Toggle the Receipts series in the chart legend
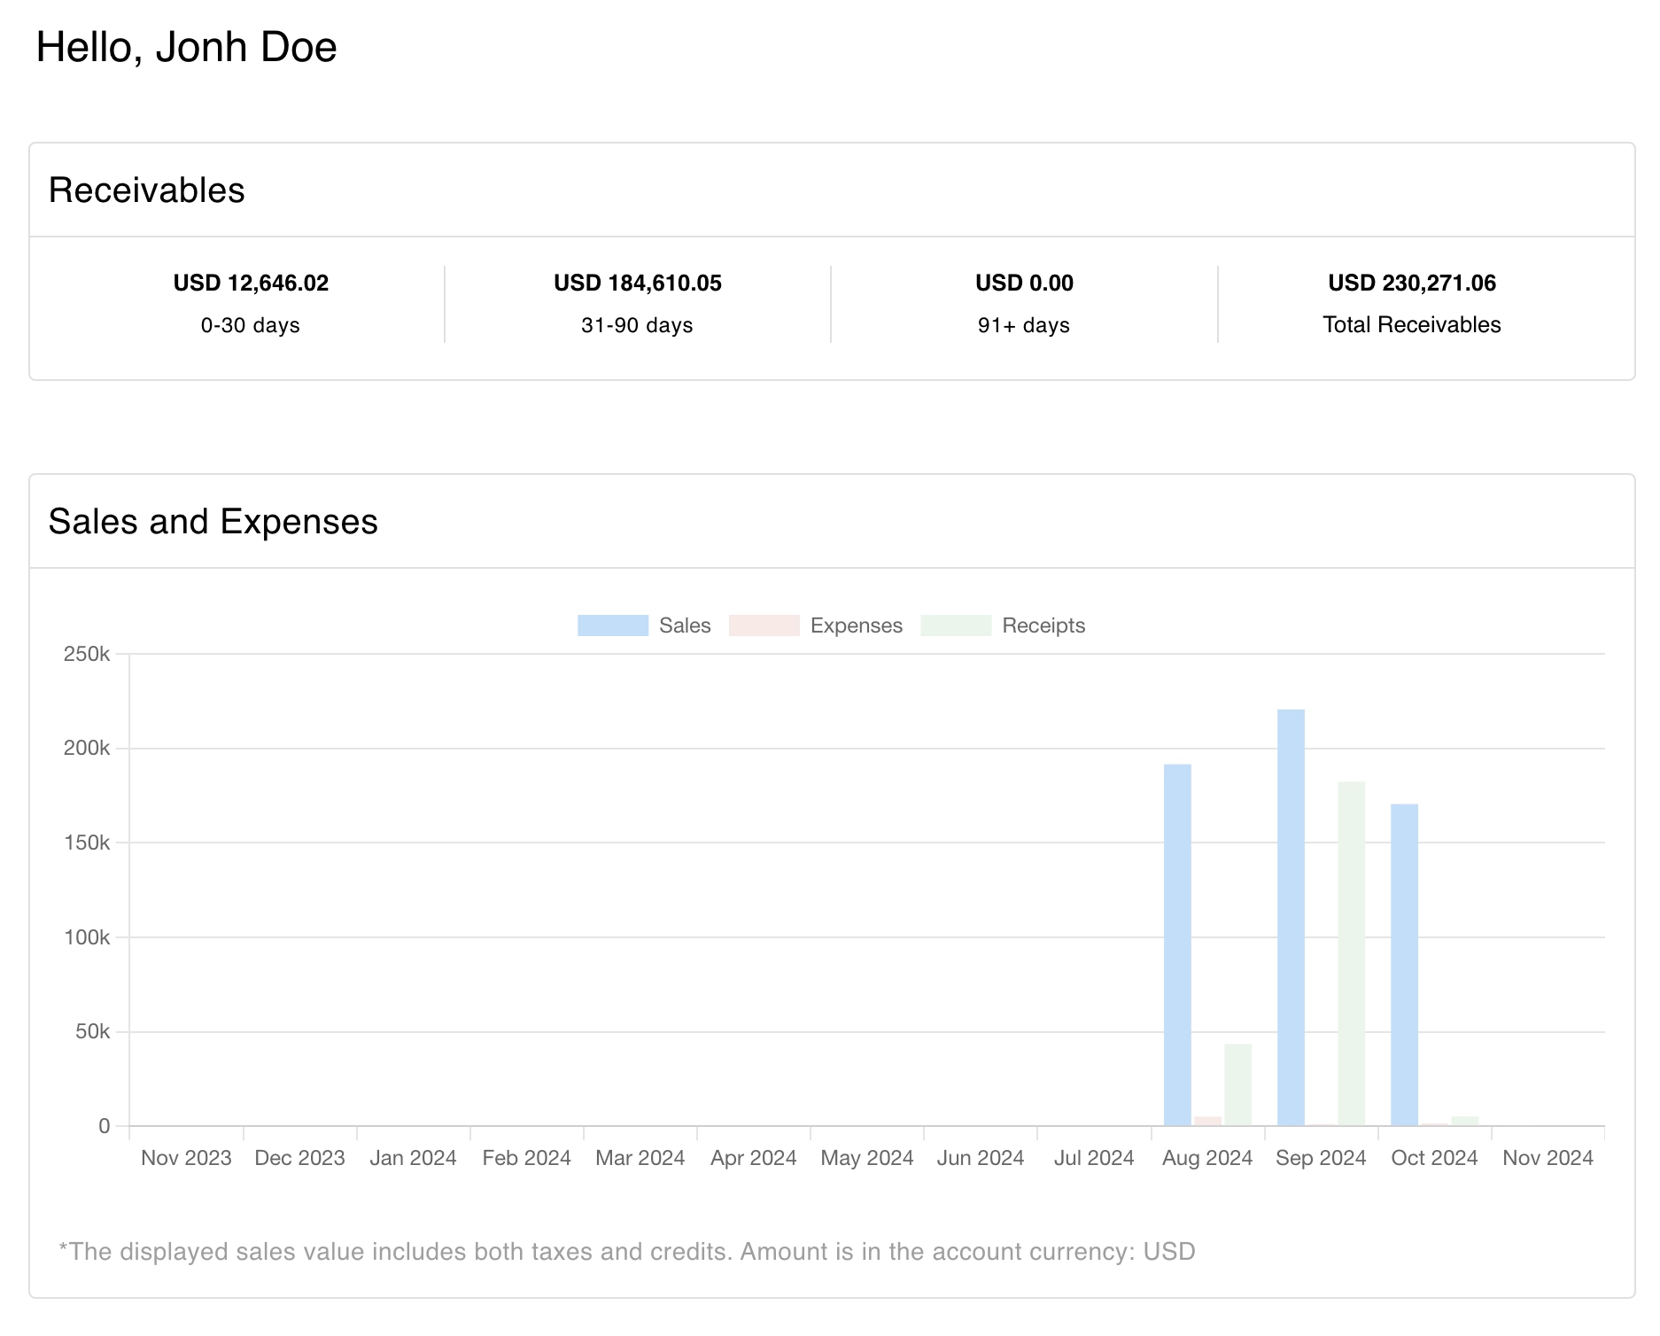Screen dimensions: 1660x1336 pos(1043,625)
